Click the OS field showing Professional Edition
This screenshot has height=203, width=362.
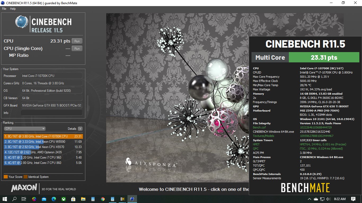tap(51, 91)
